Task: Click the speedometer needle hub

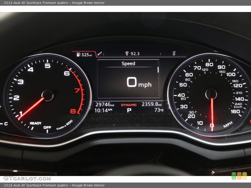Action: point(211,94)
